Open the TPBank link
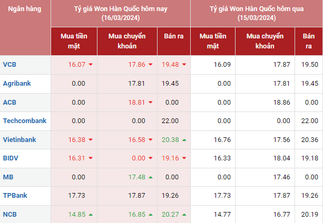Image resolution: width=323 pixels, height=223 pixels. click(x=15, y=196)
